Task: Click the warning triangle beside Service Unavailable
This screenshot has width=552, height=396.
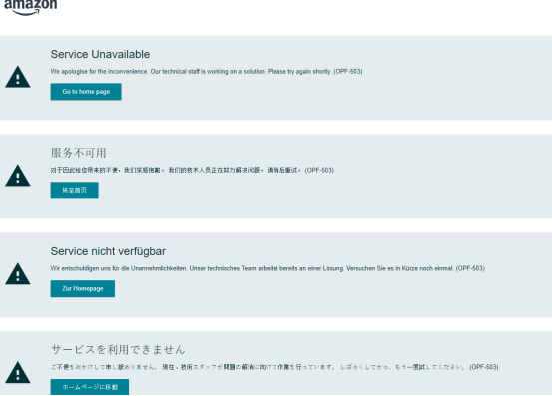Action: (18, 77)
